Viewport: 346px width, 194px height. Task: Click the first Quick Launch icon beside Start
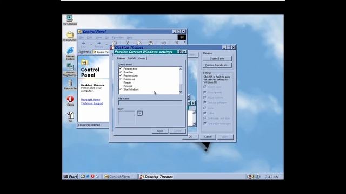83,176
